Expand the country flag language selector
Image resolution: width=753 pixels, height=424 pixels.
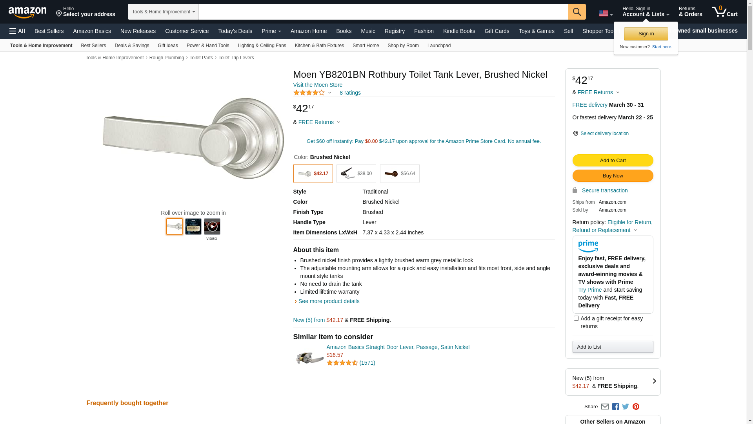[606, 14]
